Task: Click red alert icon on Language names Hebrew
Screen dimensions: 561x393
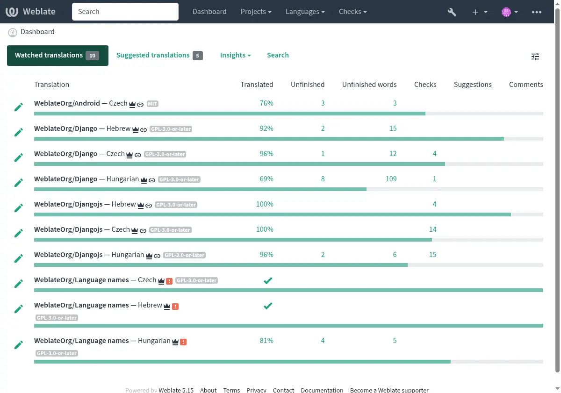Action: tap(175, 307)
